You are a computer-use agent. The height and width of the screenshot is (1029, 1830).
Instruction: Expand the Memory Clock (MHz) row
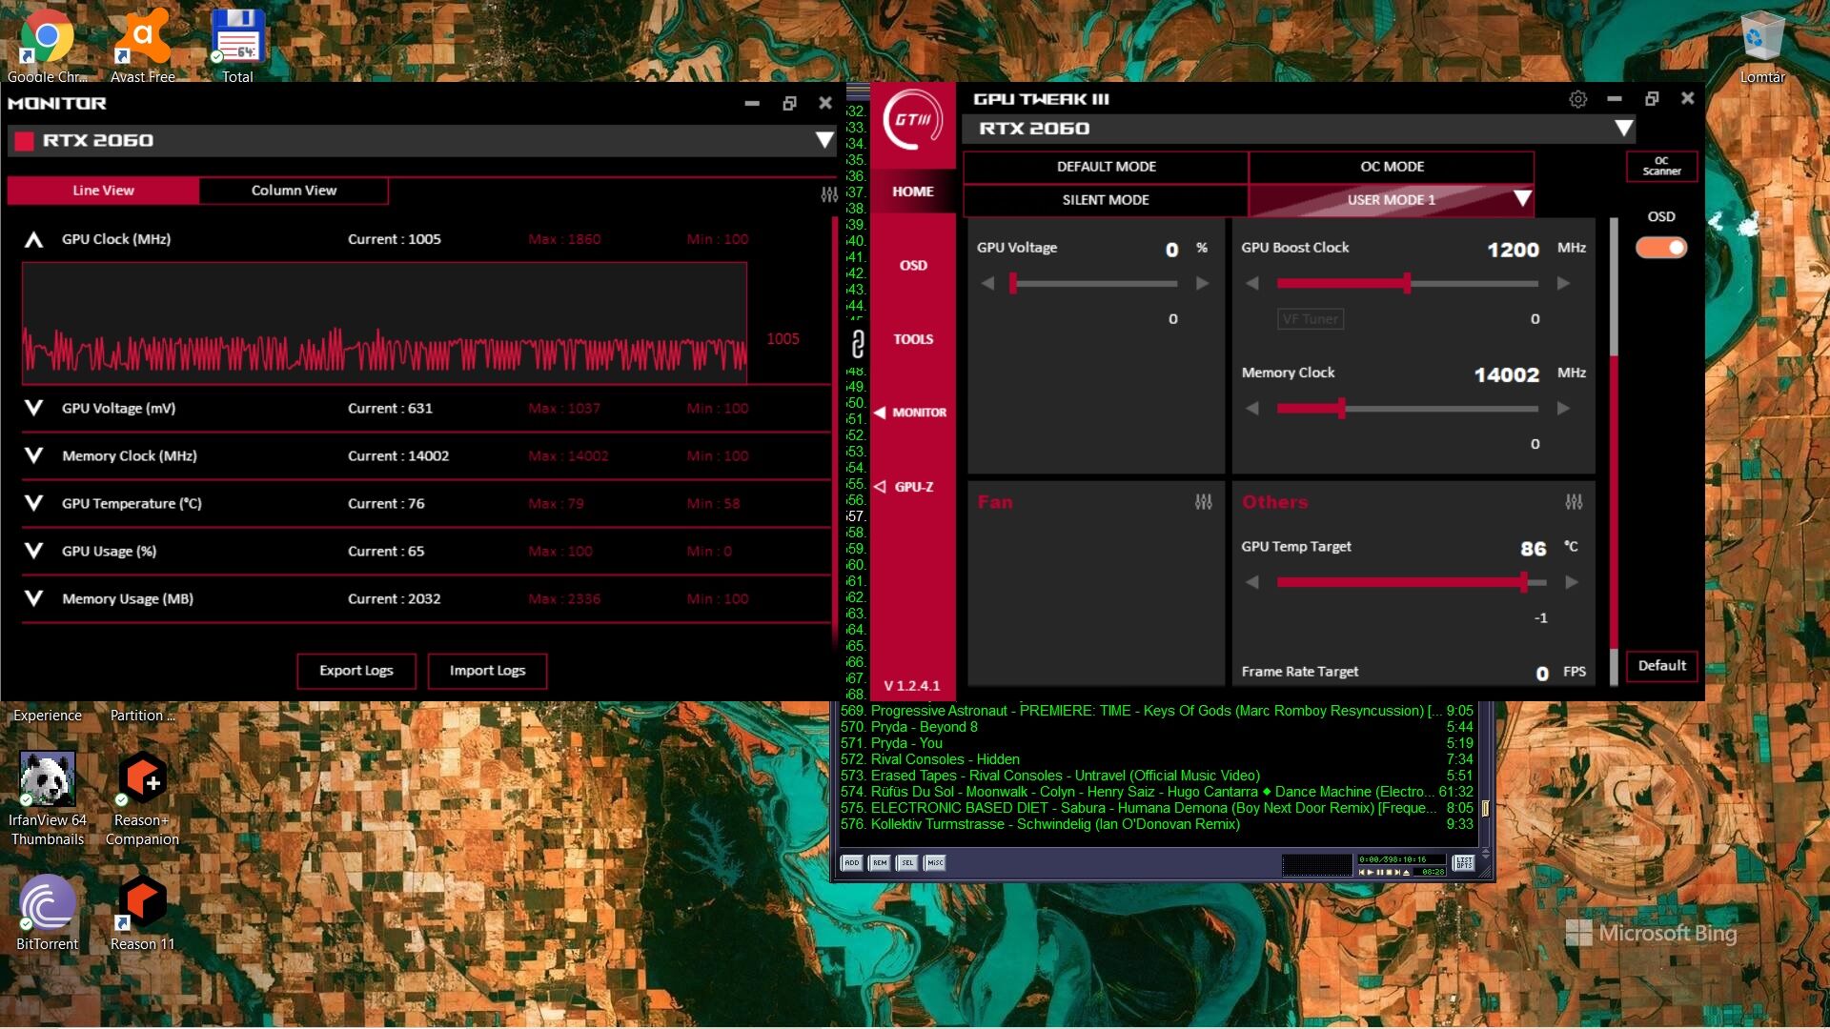(33, 455)
